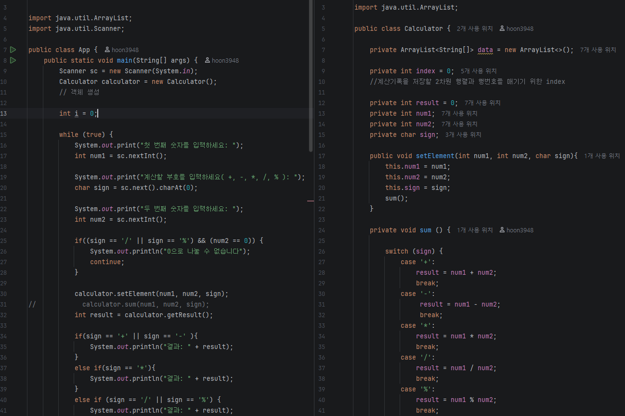Click the pink error stripe mark in left editor
Image resolution: width=625 pixels, height=416 pixels.
coord(311,200)
